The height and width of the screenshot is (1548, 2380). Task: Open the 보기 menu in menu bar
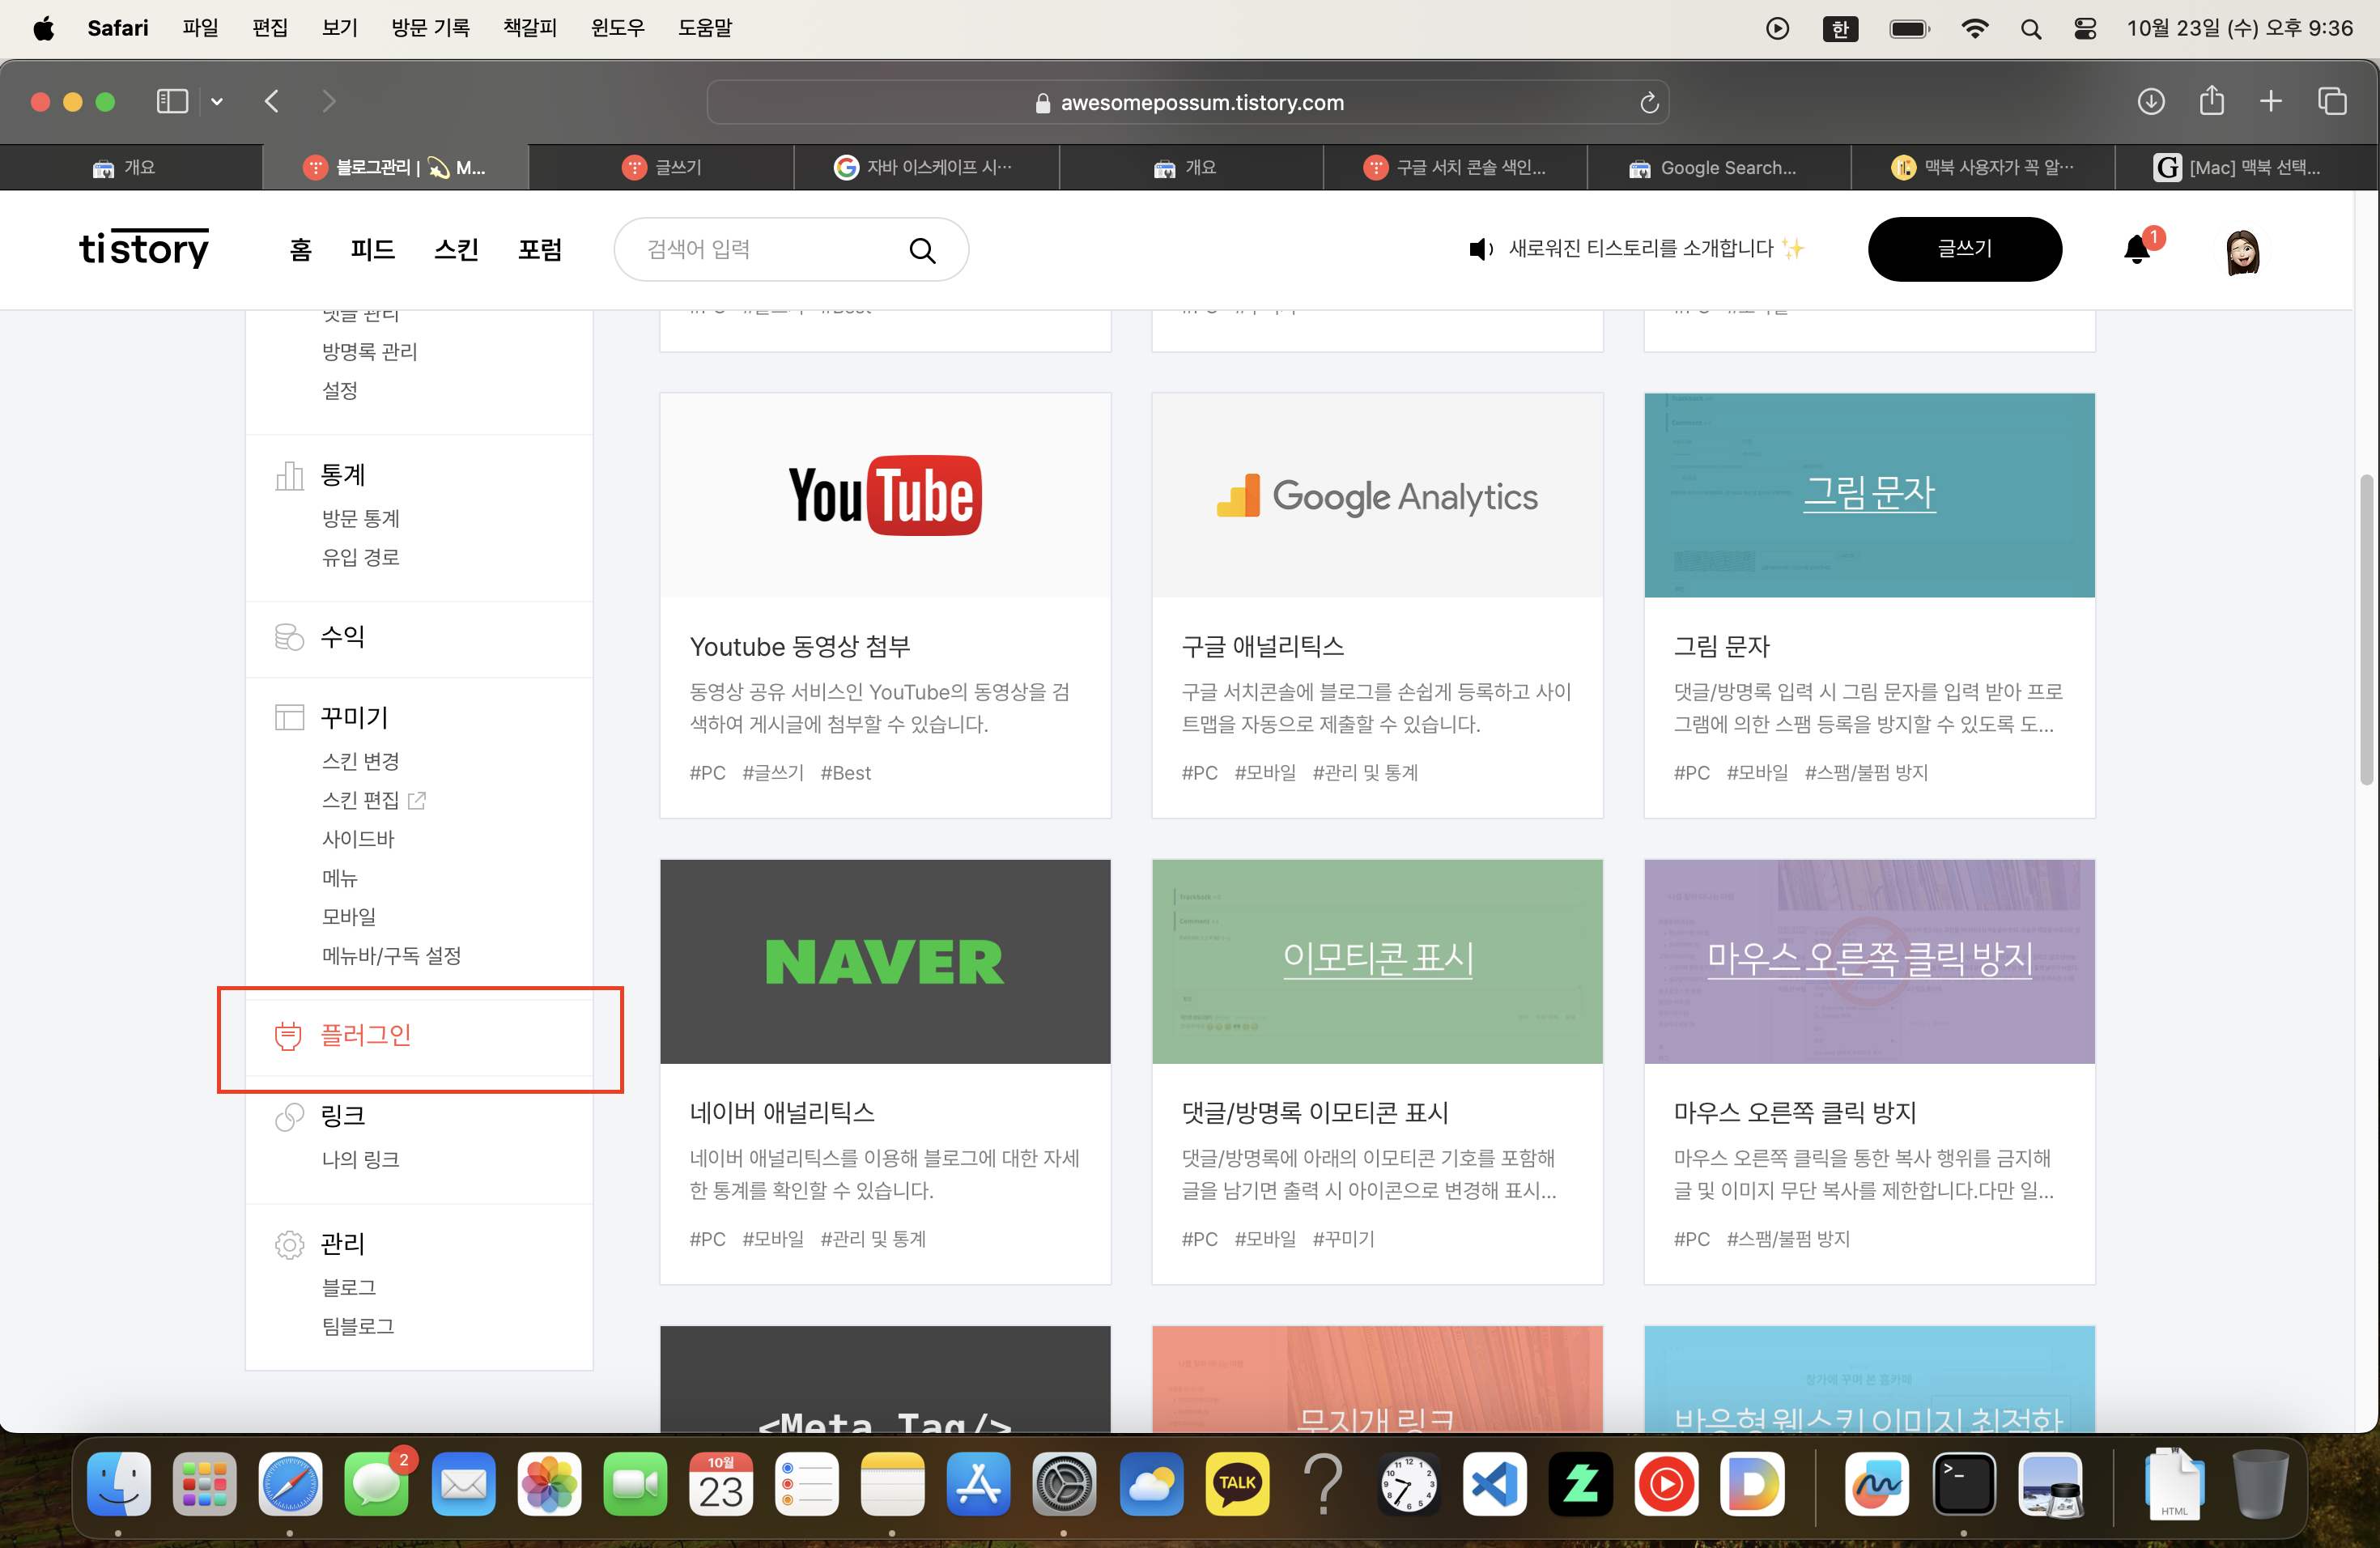(340, 28)
